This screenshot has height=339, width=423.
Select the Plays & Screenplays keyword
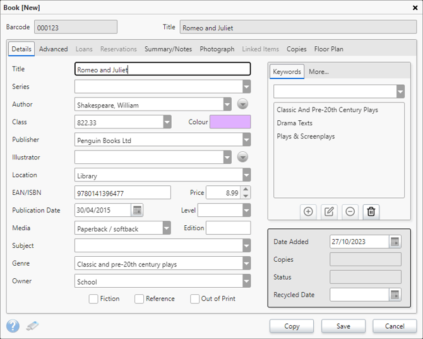tap(306, 136)
